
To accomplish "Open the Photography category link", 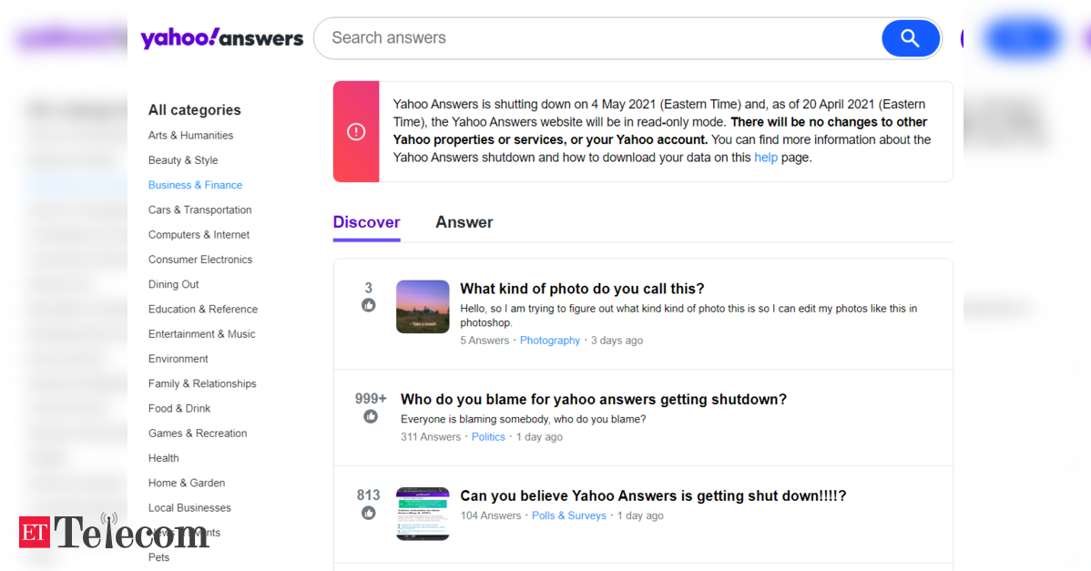I will [x=550, y=341].
